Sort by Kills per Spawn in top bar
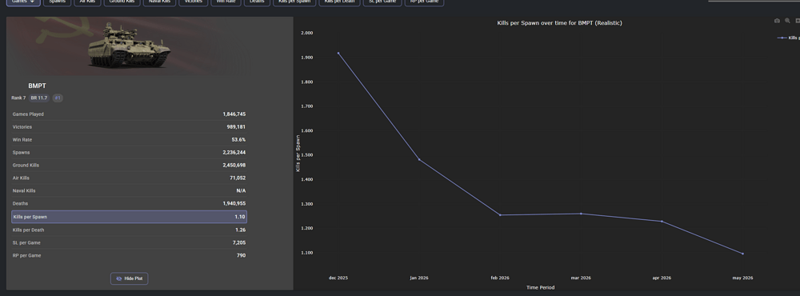The image size is (800, 296). coord(294,2)
